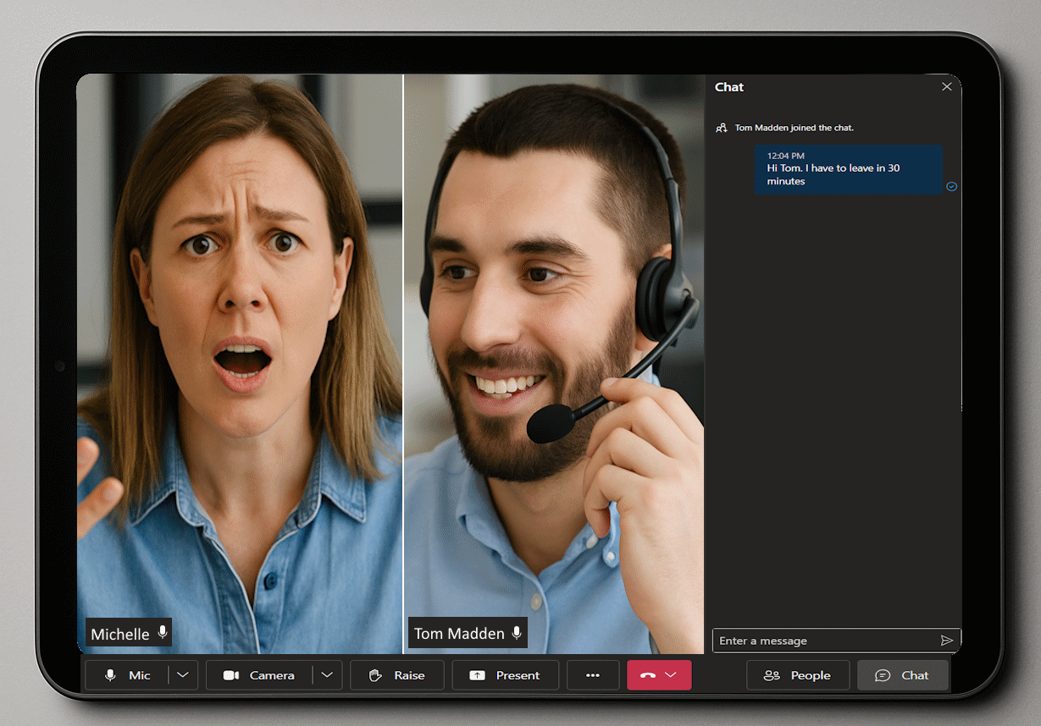Screen dimensions: 1041x726
Task: Close the Chat panel with X
Action: point(947,87)
